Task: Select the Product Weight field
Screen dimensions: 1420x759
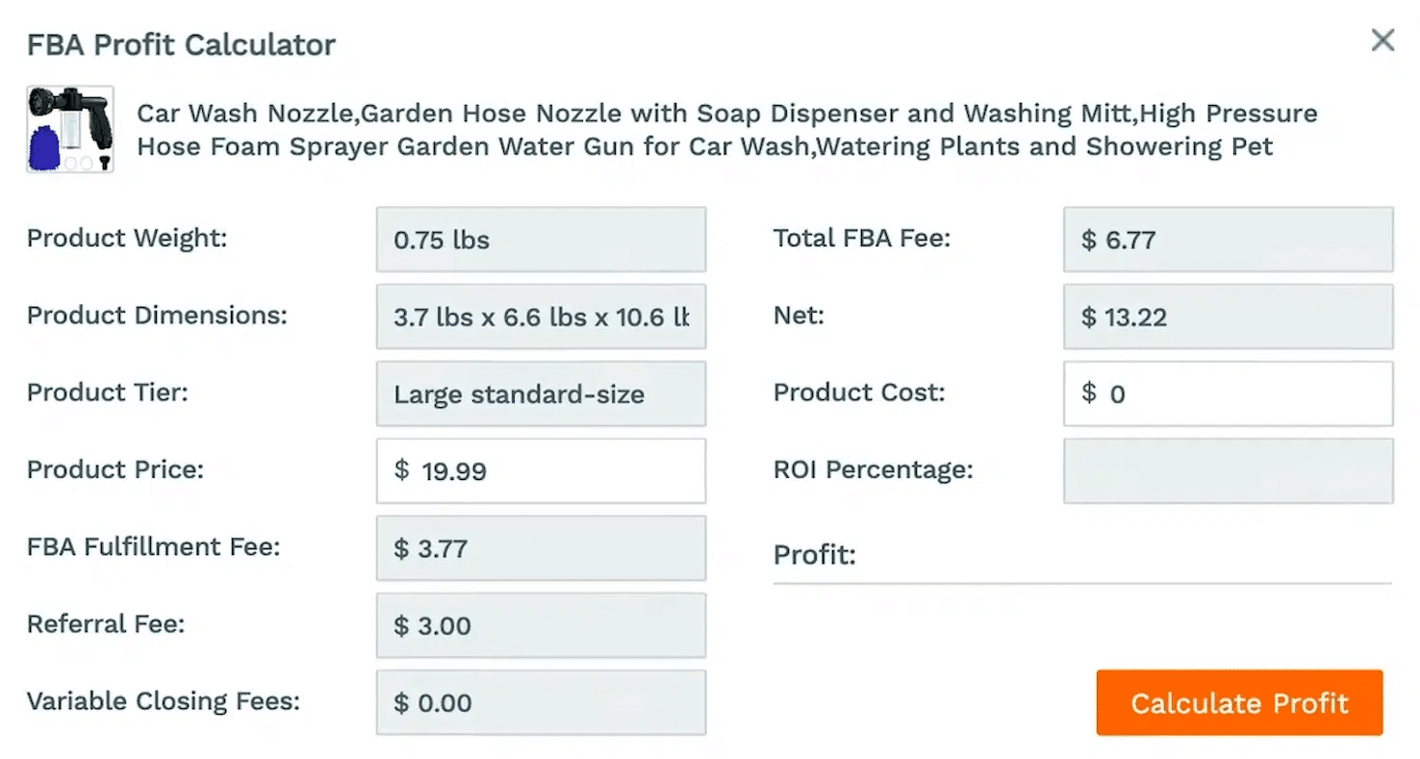Action: click(541, 240)
